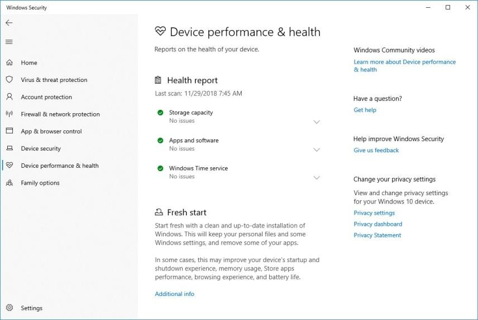The height and width of the screenshot is (320, 478).
Task: Open the Additional info link
Action: tap(174, 294)
